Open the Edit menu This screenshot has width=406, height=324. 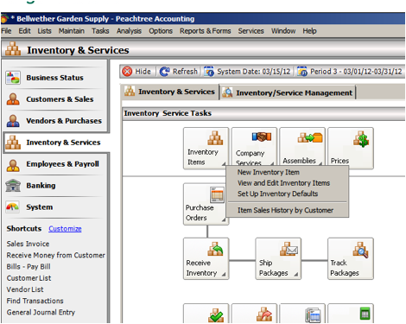pos(24,31)
